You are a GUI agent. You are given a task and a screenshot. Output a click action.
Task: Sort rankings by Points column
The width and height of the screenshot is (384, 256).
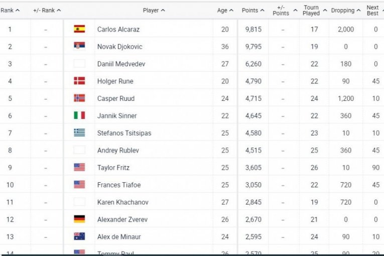point(252,10)
